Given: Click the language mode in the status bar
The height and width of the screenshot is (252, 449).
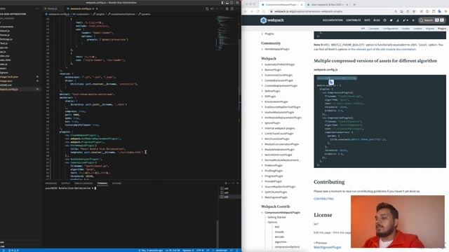Looking at the screenshot, I should [222, 251].
